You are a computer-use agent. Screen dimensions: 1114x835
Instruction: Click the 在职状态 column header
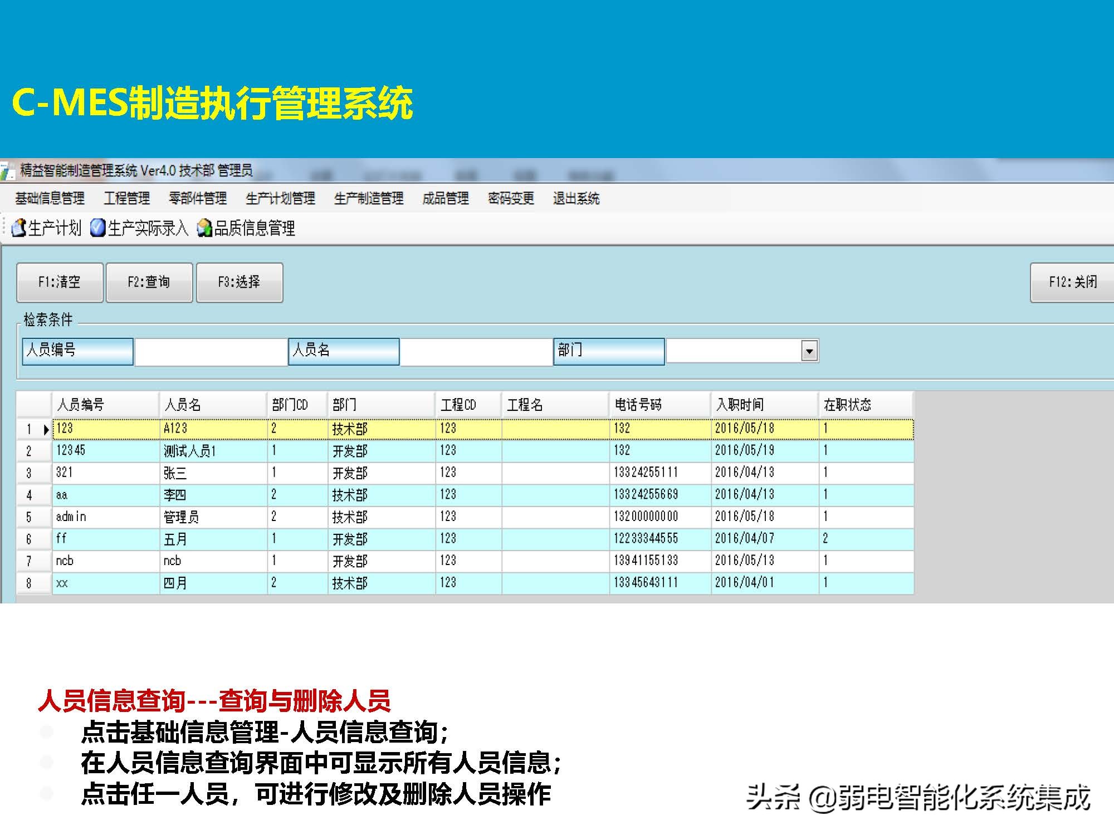866,405
